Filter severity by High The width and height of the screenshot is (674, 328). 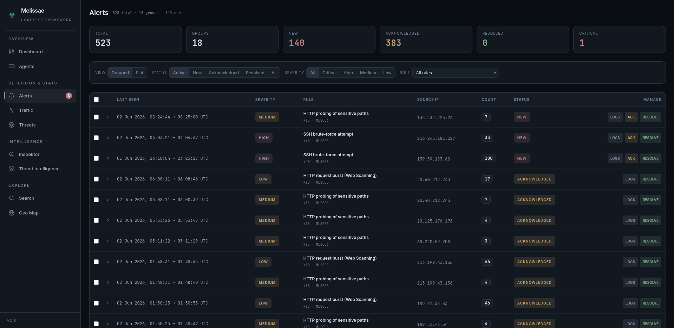(x=348, y=73)
